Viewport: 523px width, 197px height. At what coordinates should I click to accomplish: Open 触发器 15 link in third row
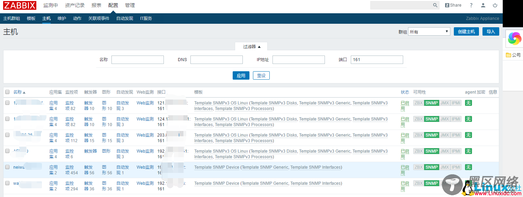click(89, 138)
